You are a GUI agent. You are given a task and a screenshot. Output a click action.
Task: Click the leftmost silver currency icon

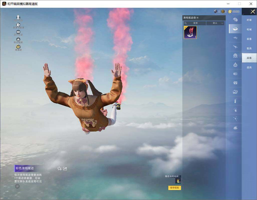click(x=216, y=11)
